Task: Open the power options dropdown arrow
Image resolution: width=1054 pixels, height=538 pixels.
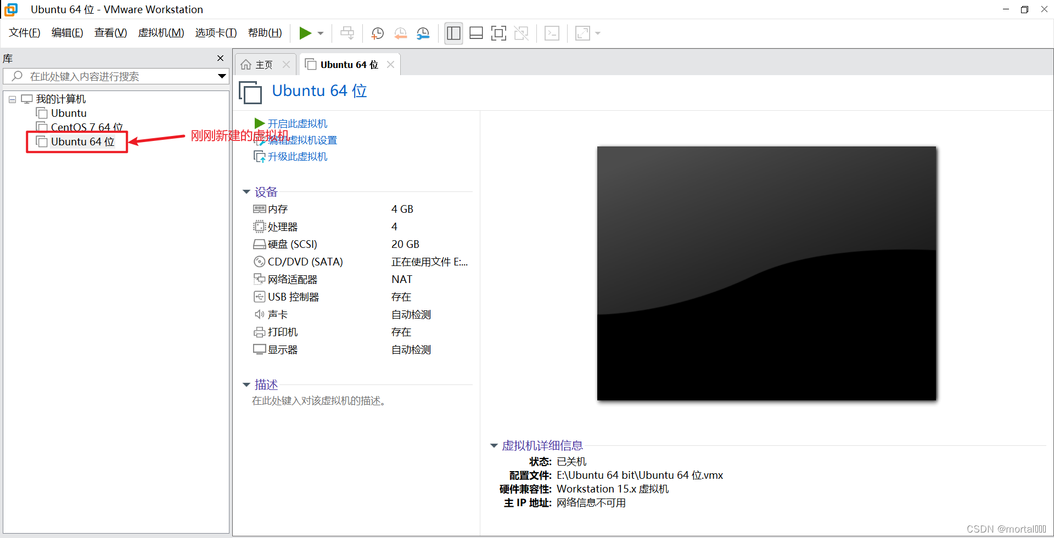Action: (321, 33)
